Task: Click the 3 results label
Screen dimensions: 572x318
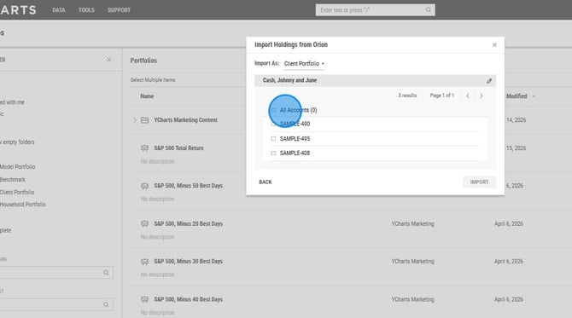Action: click(x=407, y=95)
